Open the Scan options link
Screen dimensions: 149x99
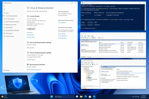pyautogui.click(x=30, y=32)
